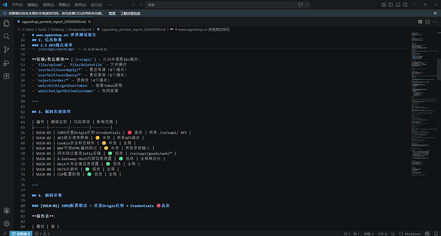The height and width of the screenshot is (236, 441).
Task: Open Markdown preview to the side
Action: coord(420,22)
